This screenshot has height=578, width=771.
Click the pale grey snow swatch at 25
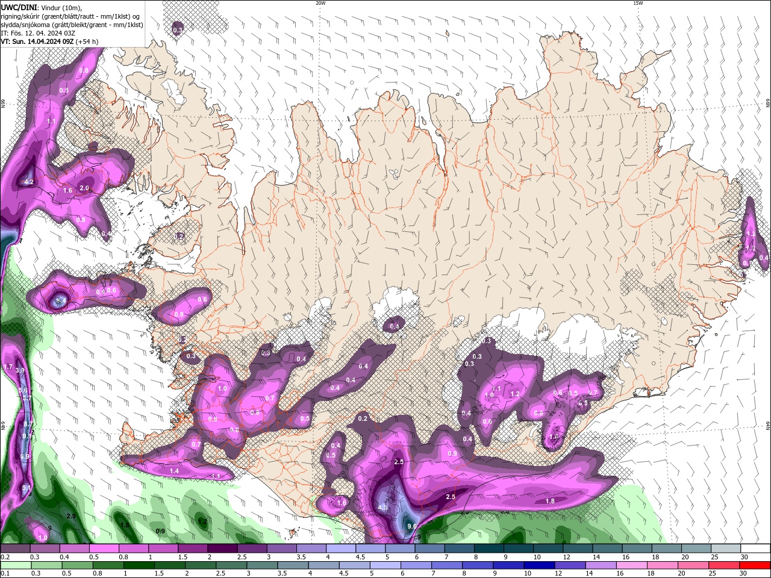725,548
